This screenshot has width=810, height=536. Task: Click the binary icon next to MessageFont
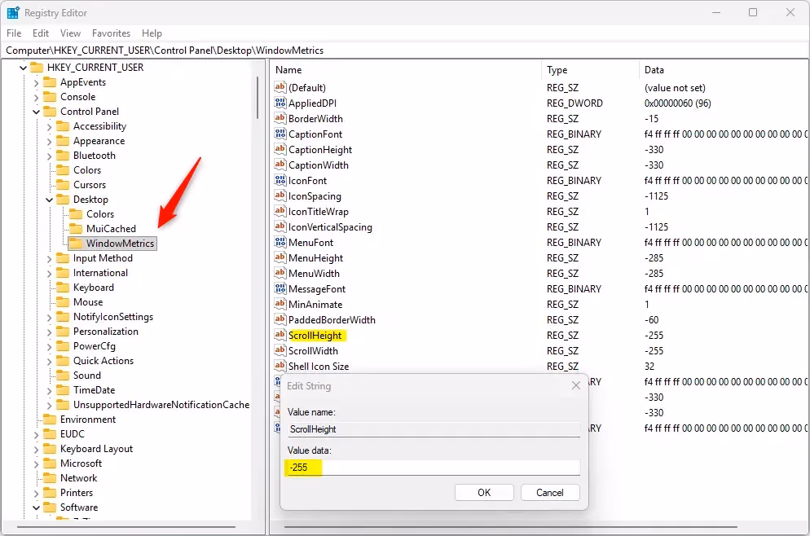coord(281,288)
